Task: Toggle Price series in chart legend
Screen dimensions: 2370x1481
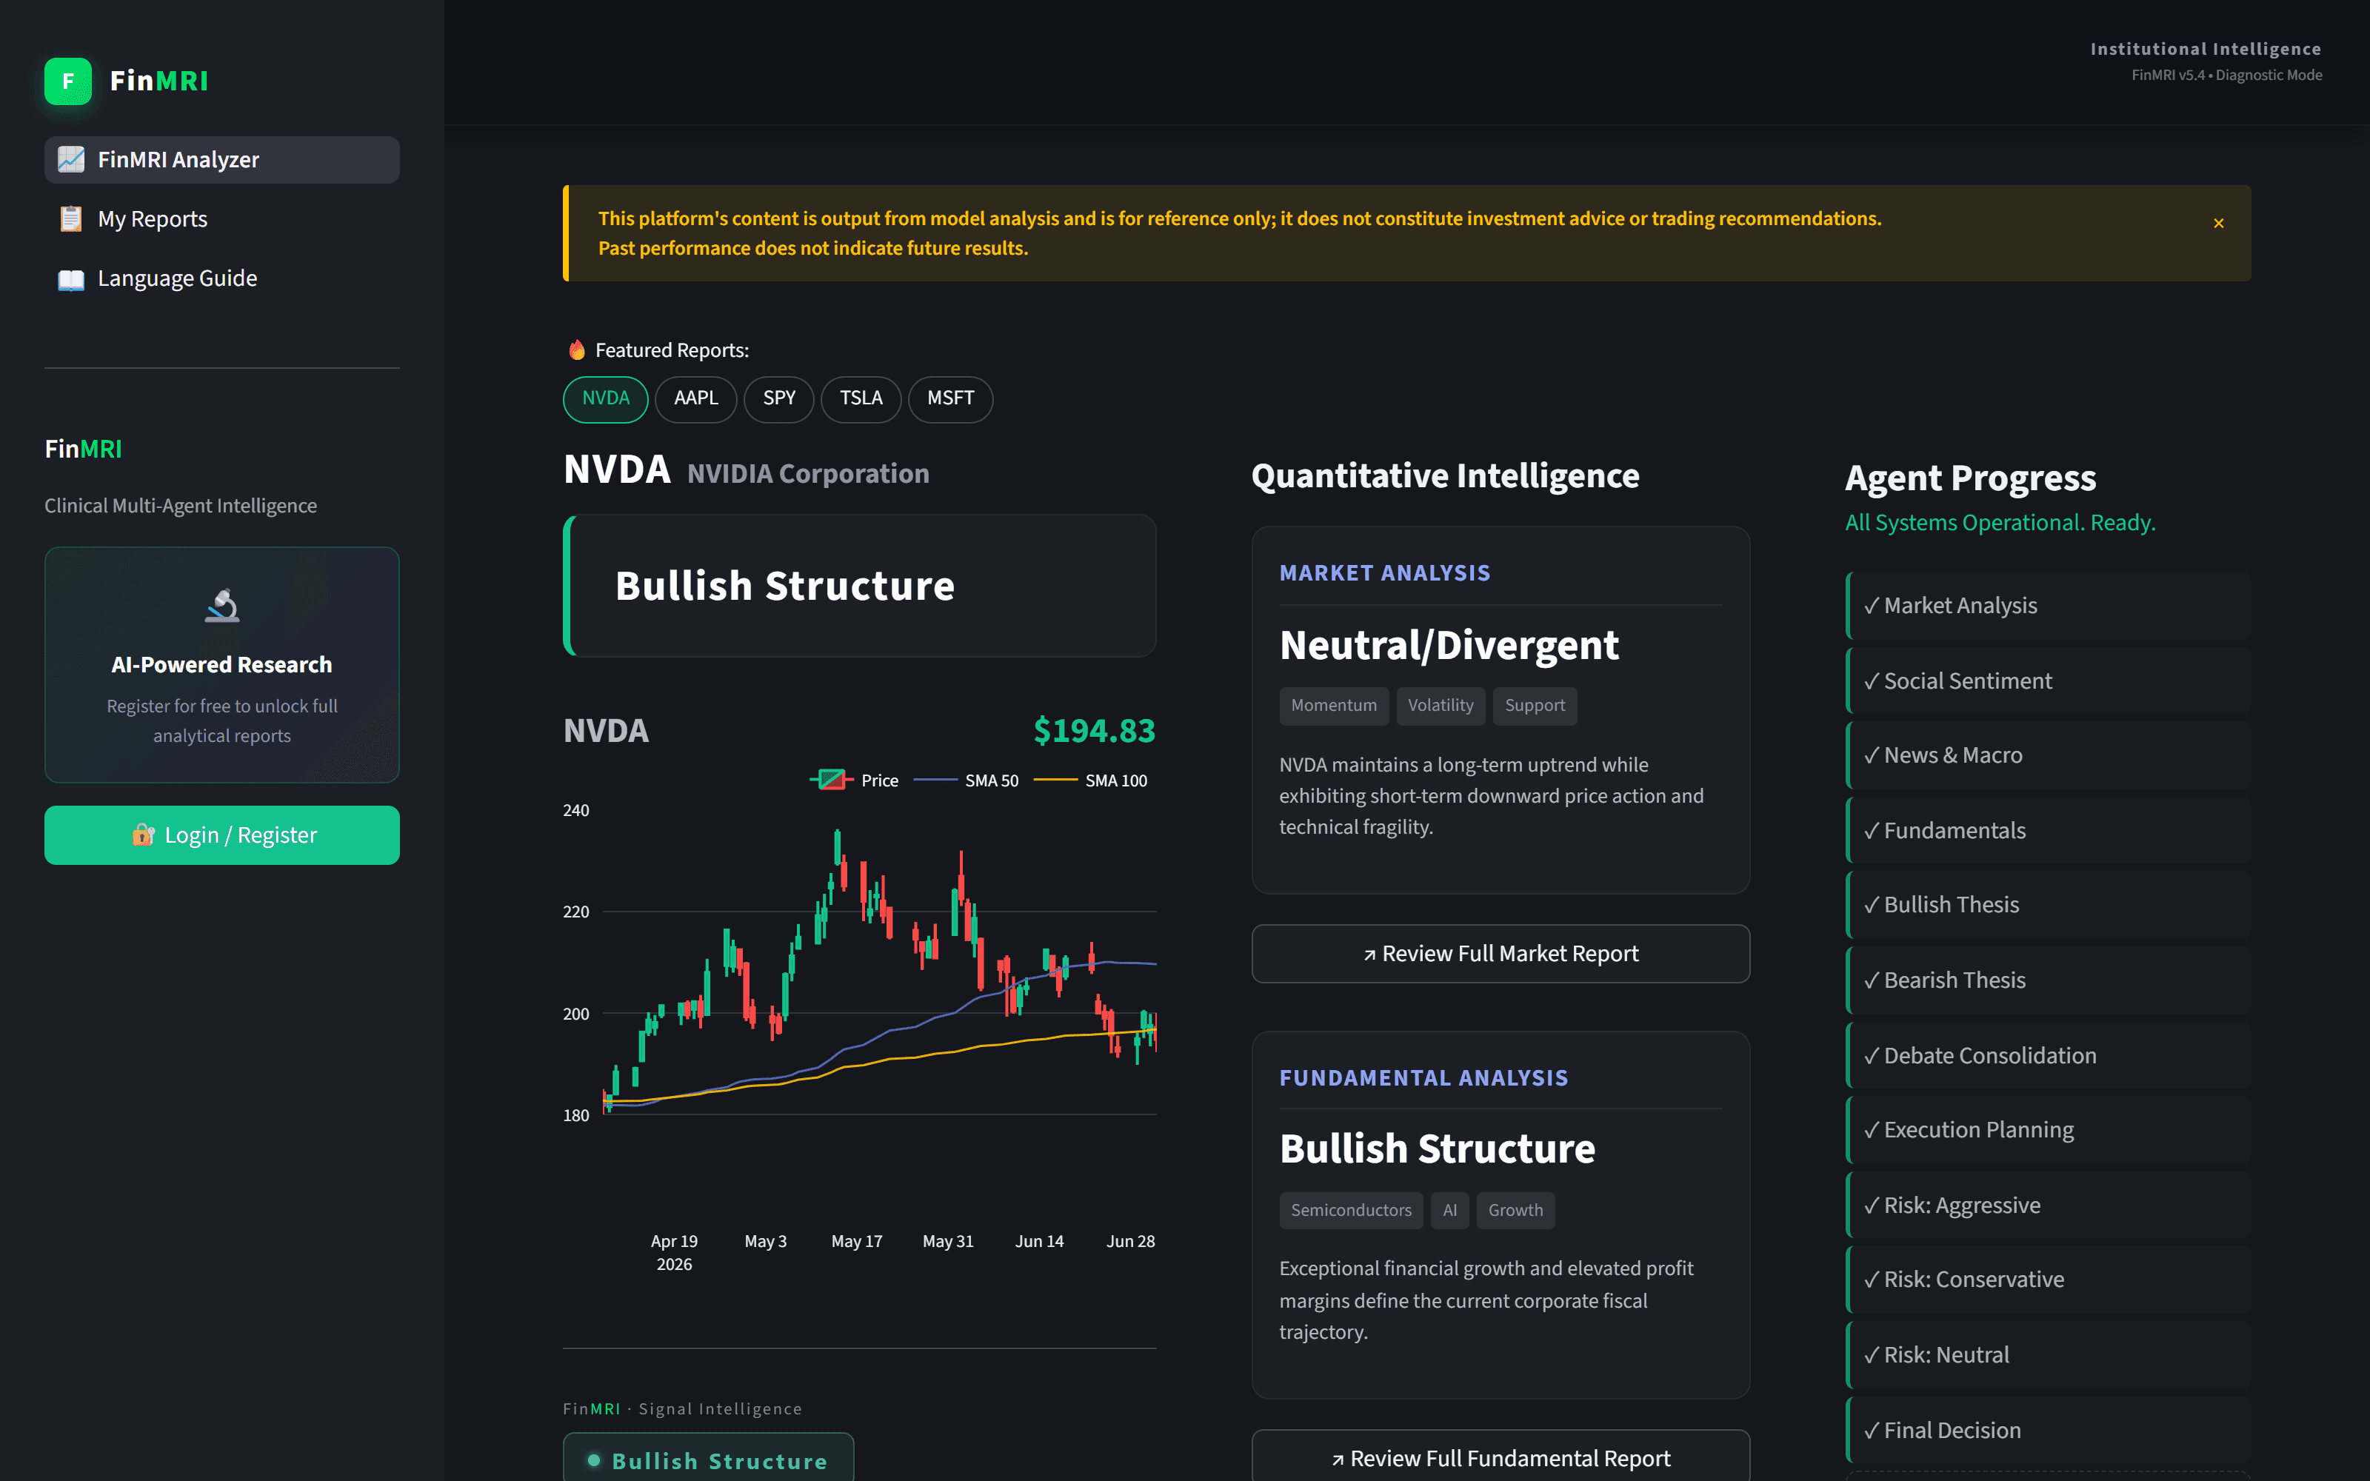Action: coord(854,780)
